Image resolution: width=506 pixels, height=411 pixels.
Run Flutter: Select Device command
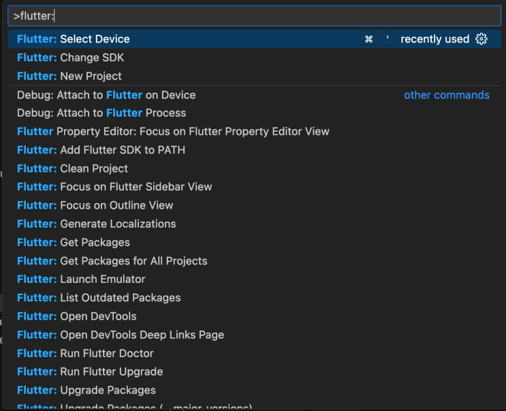(x=254, y=39)
